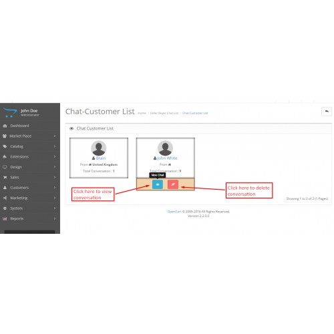Click the Dashboard icon in sidebar
The width and height of the screenshot is (334, 334).
click(5, 126)
